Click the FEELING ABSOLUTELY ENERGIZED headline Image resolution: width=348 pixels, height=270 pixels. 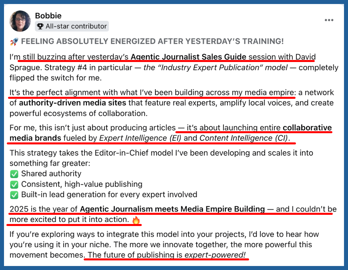coord(152,42)
